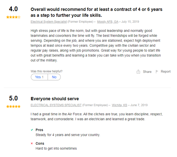Open the Electrical System Specialist job link
The image size is (177, 157).
(49, 22)
